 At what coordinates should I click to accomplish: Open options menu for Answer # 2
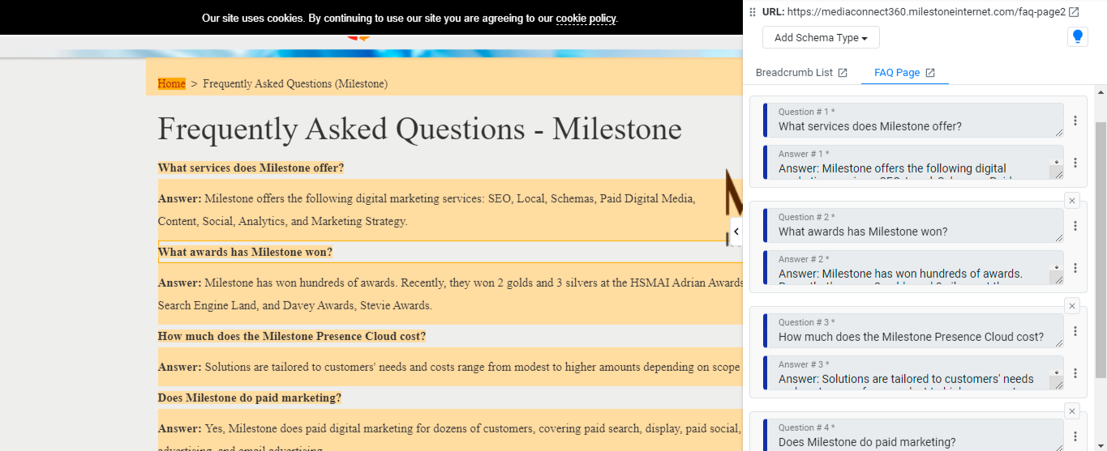click(x=1075, y=268)
